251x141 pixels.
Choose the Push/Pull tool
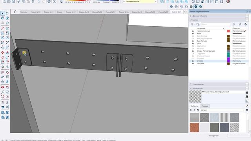[x=7, y=53]
